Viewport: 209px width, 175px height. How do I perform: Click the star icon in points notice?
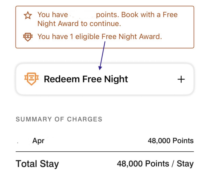point(28,15)
